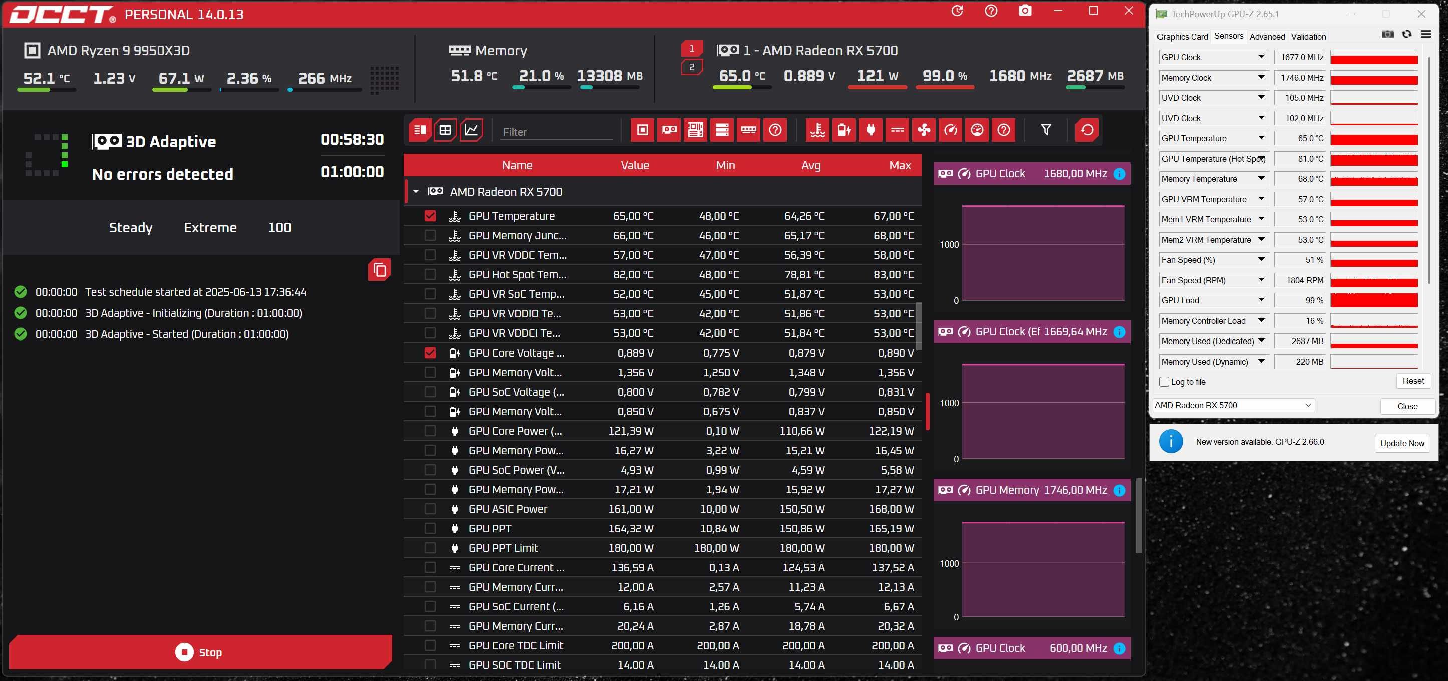Image resolution: width=1448 pixels, height=681 pixels.
Task: Filter sensors by motherboard icon
Action: click(x=695, y=130)
